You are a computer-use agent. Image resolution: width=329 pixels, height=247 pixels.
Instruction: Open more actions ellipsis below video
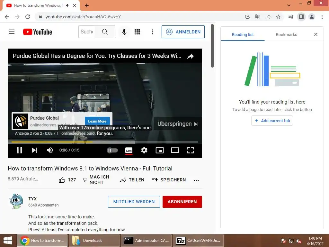point(196,180)
